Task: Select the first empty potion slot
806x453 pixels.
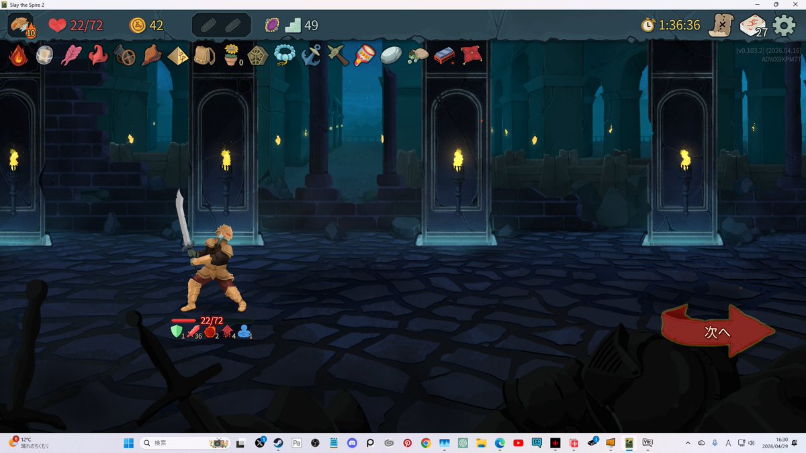Action: [x=210, y=26]
